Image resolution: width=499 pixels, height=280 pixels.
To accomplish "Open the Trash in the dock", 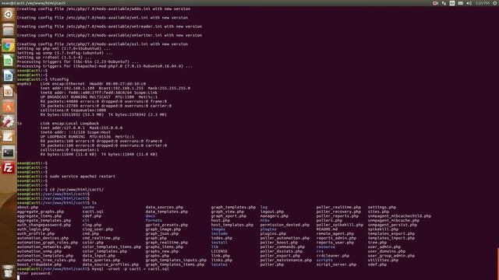I will [9, 271].
